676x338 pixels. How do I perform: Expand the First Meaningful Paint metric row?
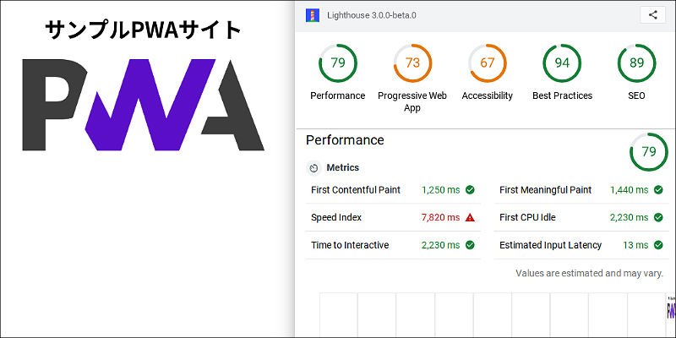(x=581, y=189)
